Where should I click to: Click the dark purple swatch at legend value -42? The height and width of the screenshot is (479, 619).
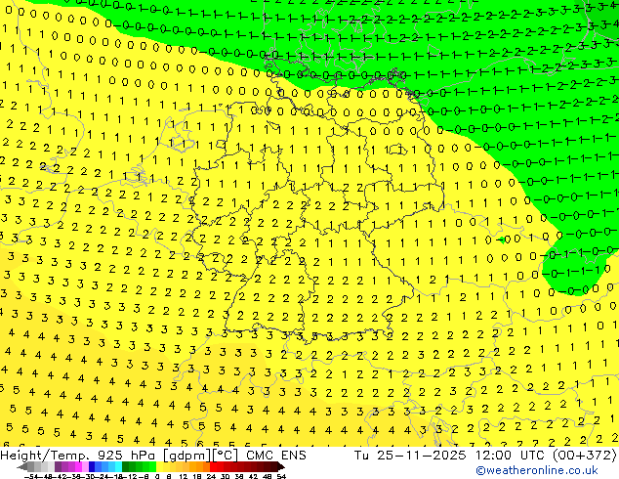coord(58,466)
